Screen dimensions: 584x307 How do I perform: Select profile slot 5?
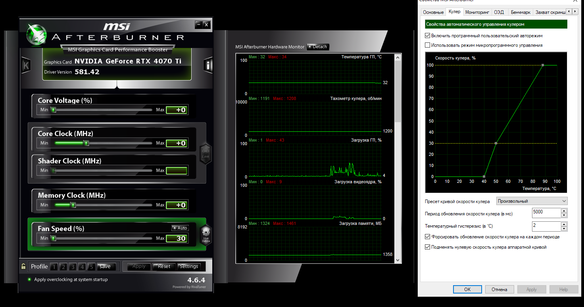click(x=91, y=267)
